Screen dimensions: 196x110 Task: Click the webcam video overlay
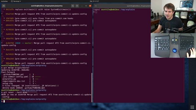tap(173, 16)
